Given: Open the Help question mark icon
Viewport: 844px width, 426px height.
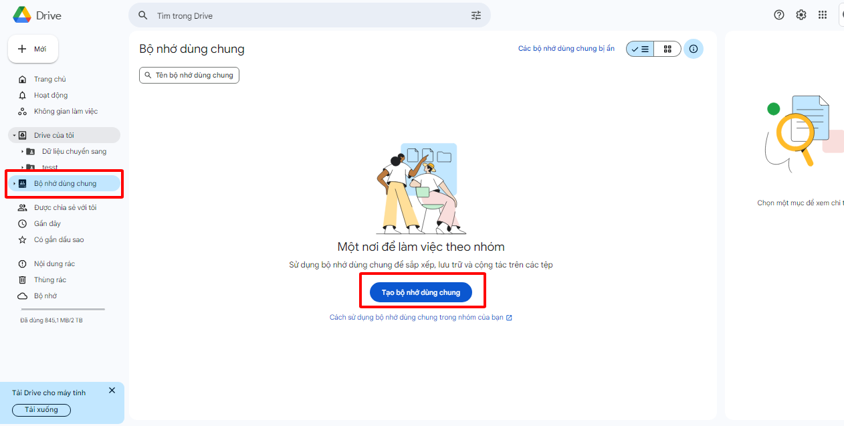Looking at the screenshot, I should pos(779,15).
